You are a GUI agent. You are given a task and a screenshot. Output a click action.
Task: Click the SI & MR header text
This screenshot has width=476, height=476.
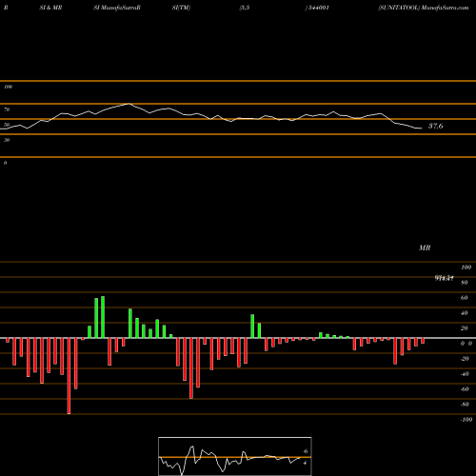coord(50,8)
